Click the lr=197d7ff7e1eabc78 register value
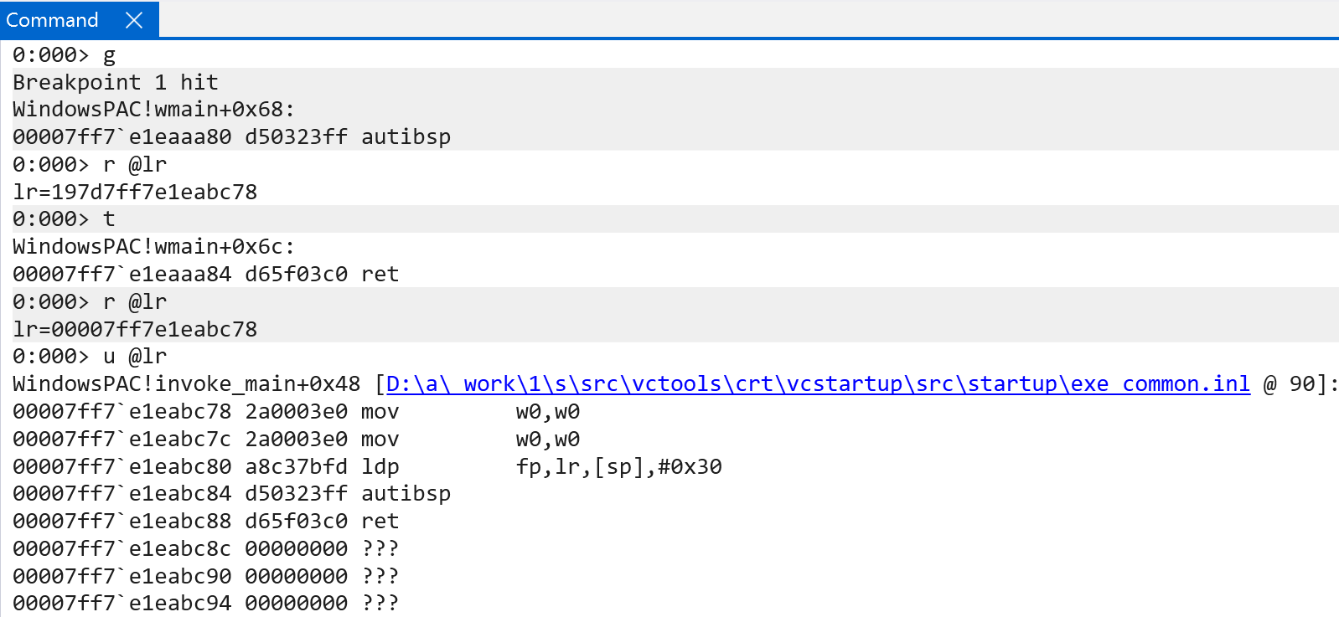 click(135, 192)
